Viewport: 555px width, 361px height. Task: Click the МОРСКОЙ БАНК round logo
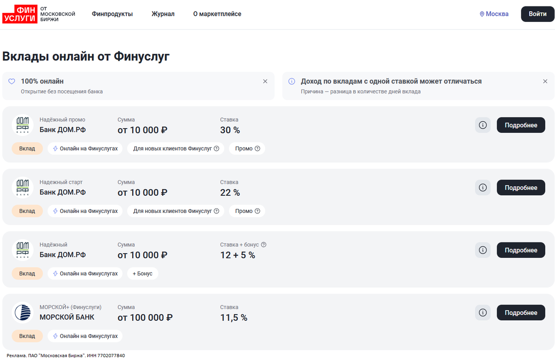(x=22, y=312)
